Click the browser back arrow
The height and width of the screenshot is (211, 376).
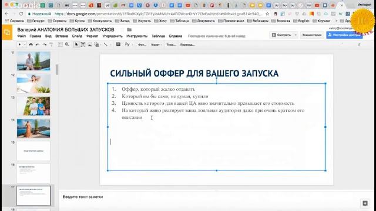coord(6,14)
